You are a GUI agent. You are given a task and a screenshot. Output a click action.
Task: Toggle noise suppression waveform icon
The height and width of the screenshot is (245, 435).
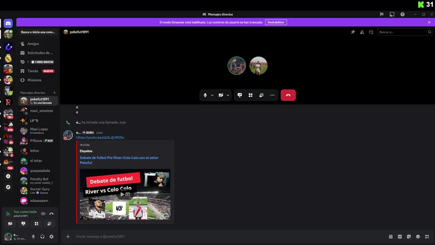(x=43, y=214)
